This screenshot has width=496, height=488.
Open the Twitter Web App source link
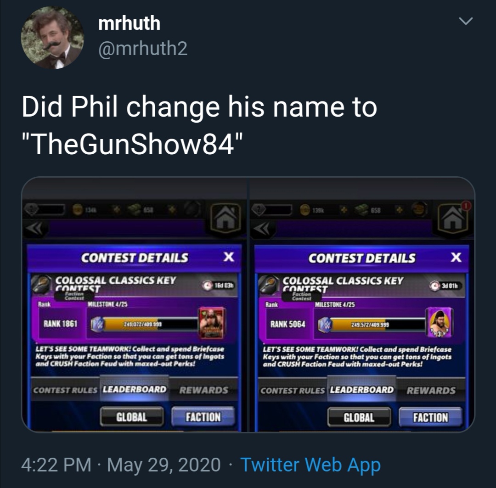coord(310,465)
